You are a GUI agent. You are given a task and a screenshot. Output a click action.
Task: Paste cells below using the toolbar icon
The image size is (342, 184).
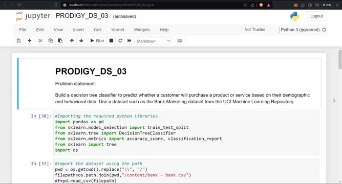(x=60, y=41)
